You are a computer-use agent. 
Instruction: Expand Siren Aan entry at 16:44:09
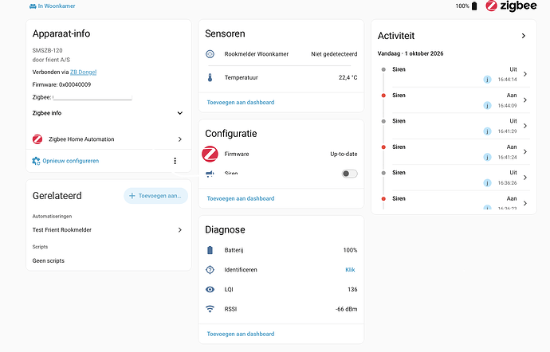click(525, 100)
